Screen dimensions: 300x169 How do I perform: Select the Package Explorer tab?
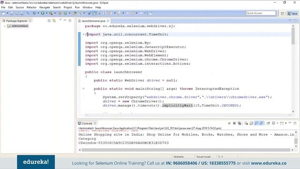[16, 21]
